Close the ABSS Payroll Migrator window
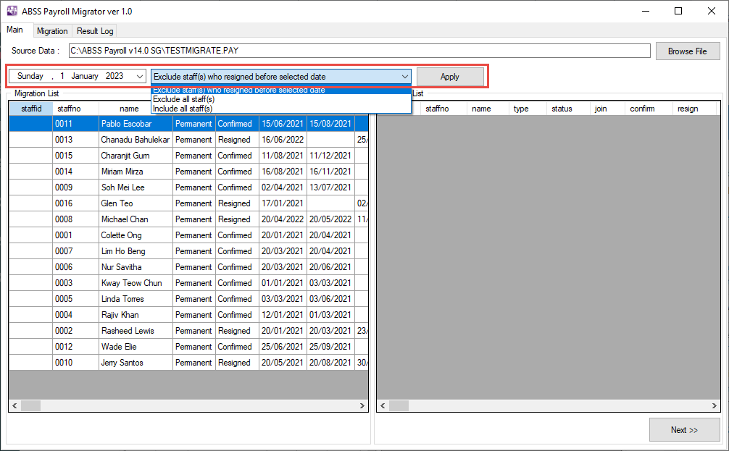Screen dimensions: 729x451 712,11
